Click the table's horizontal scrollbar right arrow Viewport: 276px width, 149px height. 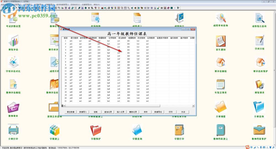[193, 106]
